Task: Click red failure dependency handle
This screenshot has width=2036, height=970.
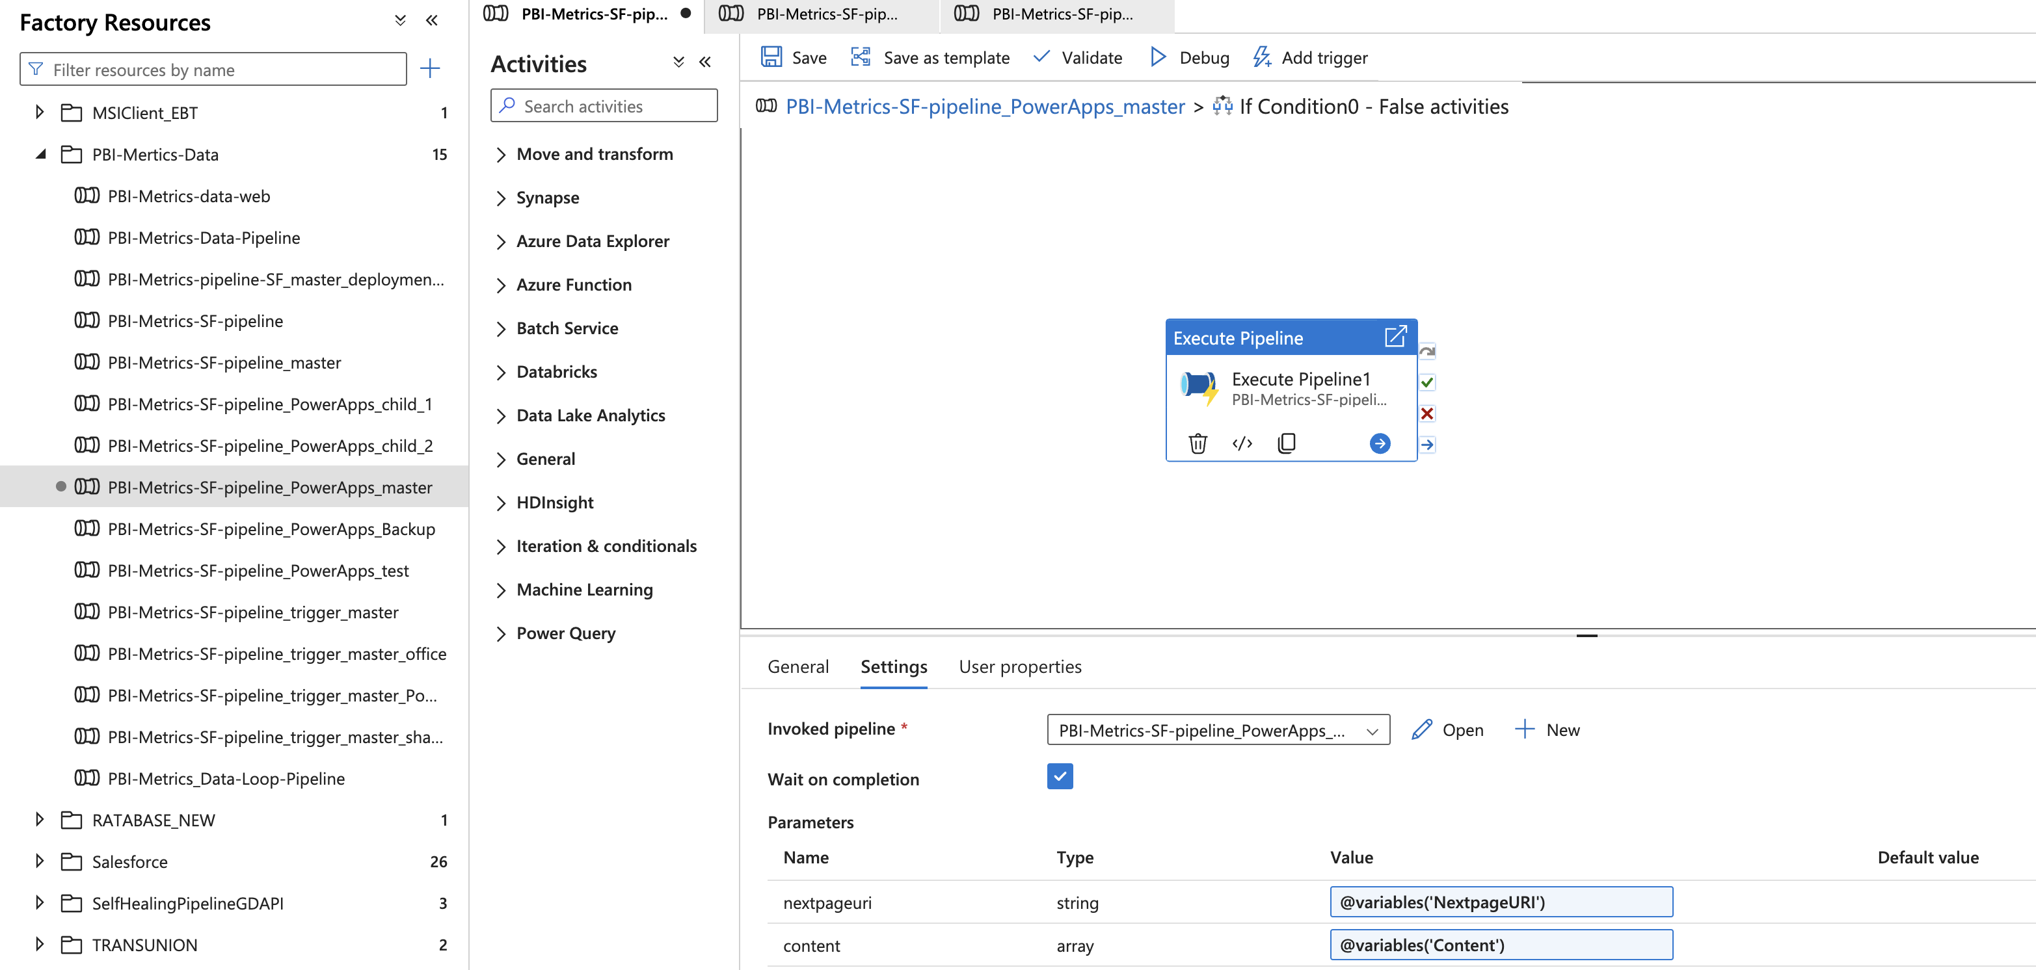Action: [x=1427, y=413]
